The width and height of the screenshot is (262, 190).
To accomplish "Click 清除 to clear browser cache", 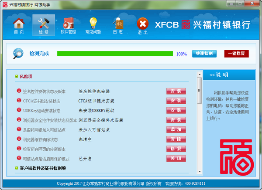I will (x=176, y=139).
